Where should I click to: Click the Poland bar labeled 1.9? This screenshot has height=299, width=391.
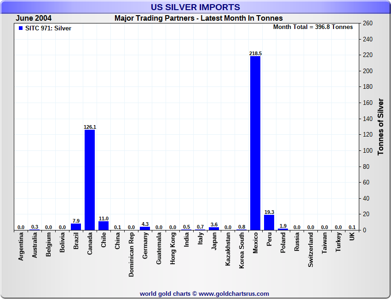tap(283, 229)
